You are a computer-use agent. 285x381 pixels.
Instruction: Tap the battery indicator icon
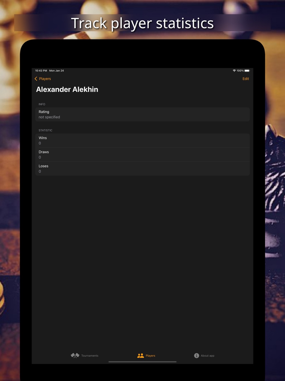click(x=247, y=71)
